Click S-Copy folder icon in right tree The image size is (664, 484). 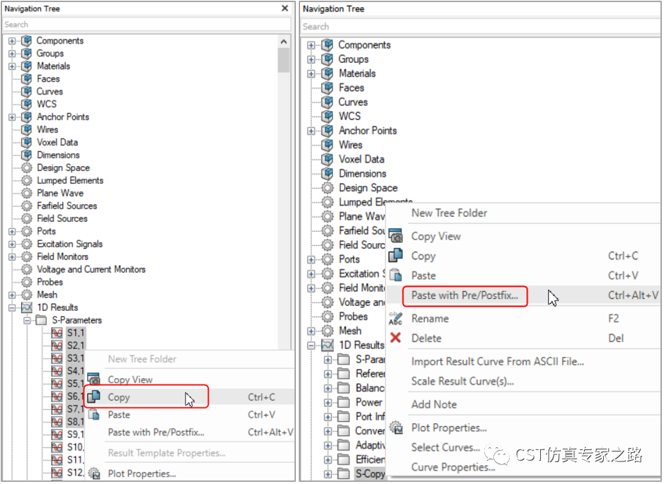tap(344, 473)
